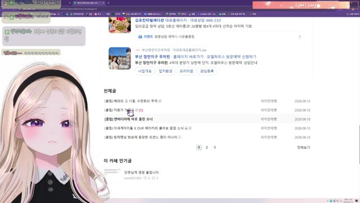The width and height of the screenshot is (360, 203).
Task: Open a new browser tab with plus
Action: coord(109,3)
